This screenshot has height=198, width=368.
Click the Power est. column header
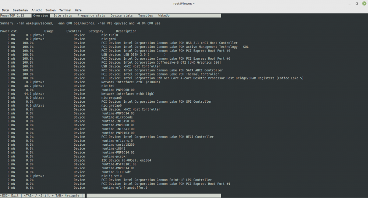(x=10, y=31)
